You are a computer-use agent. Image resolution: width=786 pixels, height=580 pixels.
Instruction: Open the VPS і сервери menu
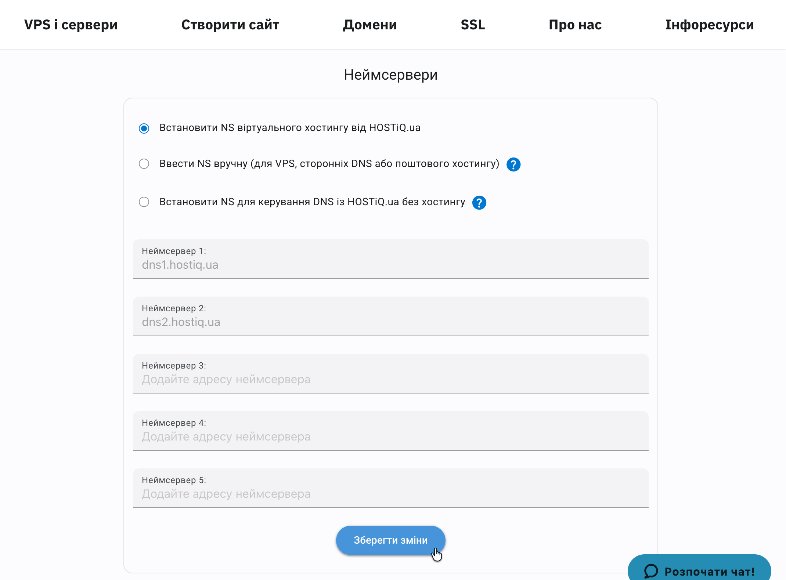(71, 25)
